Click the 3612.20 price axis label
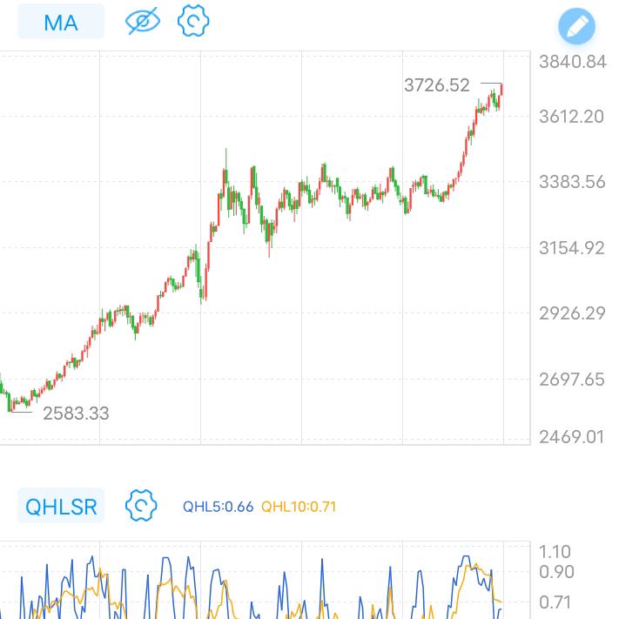 point(572,117)
